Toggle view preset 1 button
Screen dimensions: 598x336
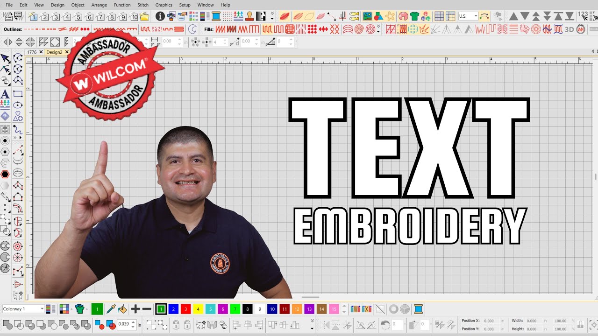tap(34, 17)
